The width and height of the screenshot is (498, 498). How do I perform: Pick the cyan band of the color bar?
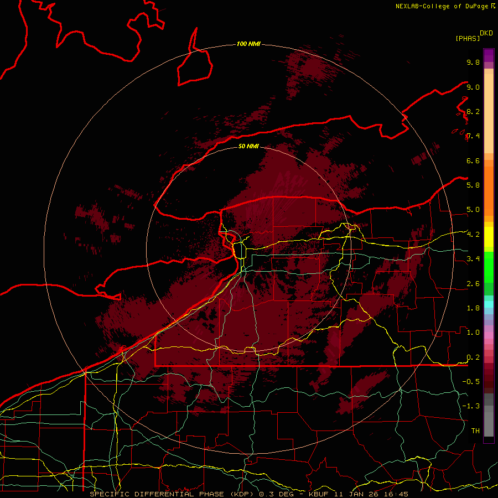tap(489, 304)
